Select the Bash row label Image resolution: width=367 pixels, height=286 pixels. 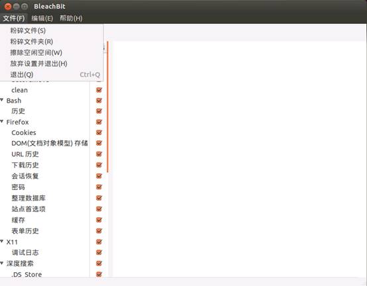14,101
